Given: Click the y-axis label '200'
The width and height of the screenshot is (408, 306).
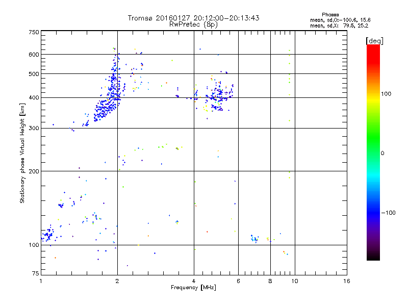Looking at the screenshot, I should point(34,171).
